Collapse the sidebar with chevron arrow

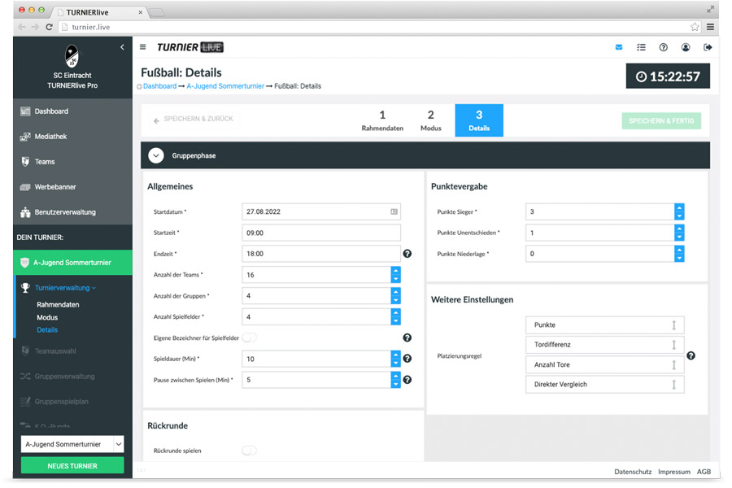click(x=123, y=47)
